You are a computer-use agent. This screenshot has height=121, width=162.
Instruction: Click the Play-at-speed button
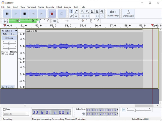point(123,110)
